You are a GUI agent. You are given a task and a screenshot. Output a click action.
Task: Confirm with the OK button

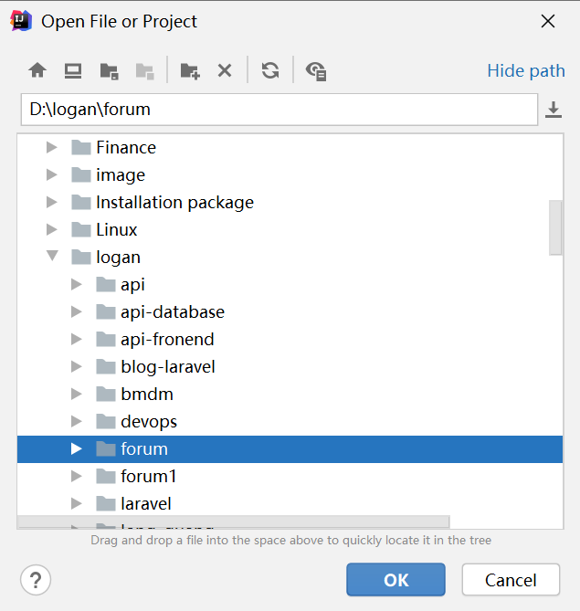pos(395,579)
